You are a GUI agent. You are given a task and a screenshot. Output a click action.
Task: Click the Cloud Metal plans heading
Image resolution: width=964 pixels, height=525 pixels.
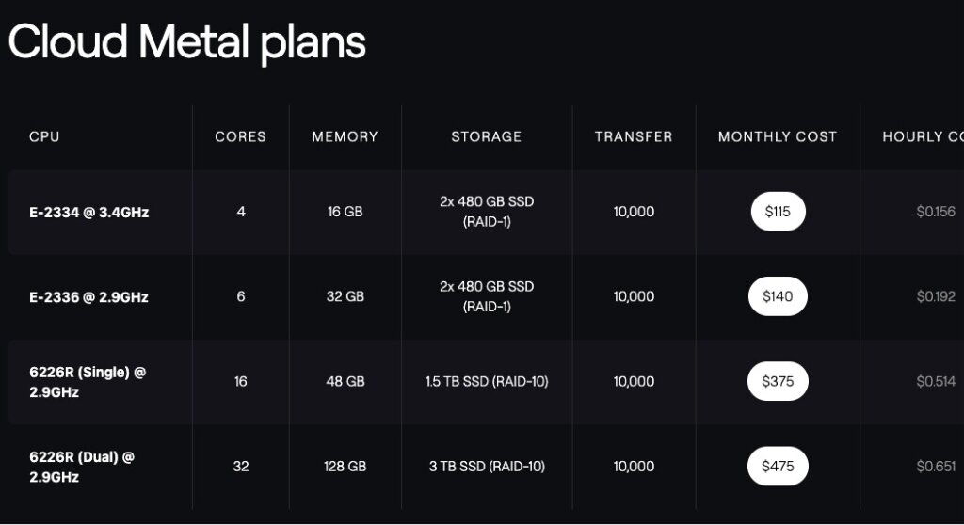(x=186, y=42)
